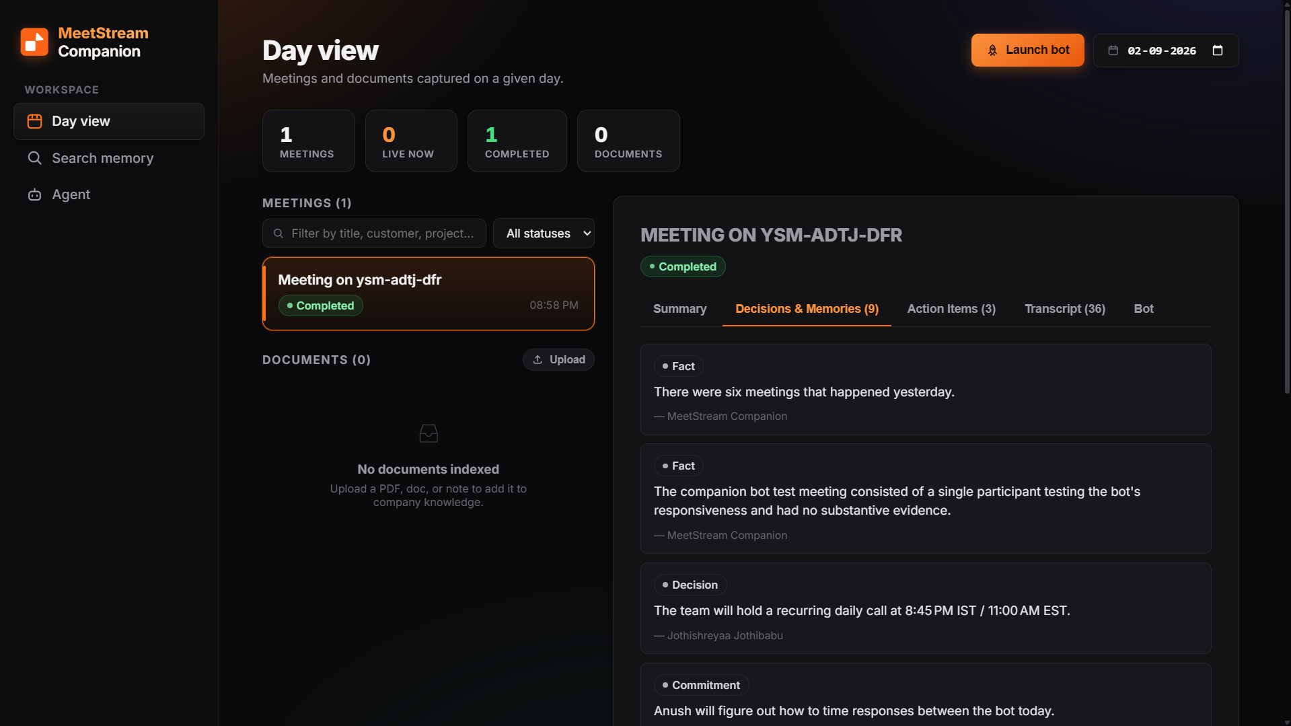
Task: Click the Meetings count stat card
Action: [309, 141]
